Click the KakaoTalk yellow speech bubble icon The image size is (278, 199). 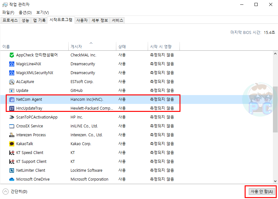pos(12,144)
